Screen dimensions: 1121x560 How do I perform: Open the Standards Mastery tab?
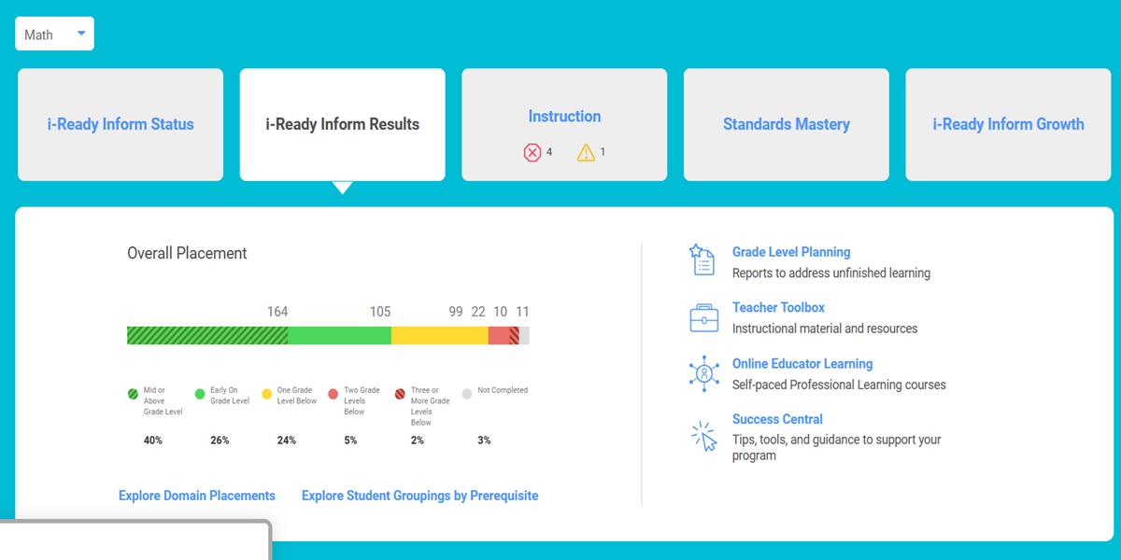pos(786,124)
